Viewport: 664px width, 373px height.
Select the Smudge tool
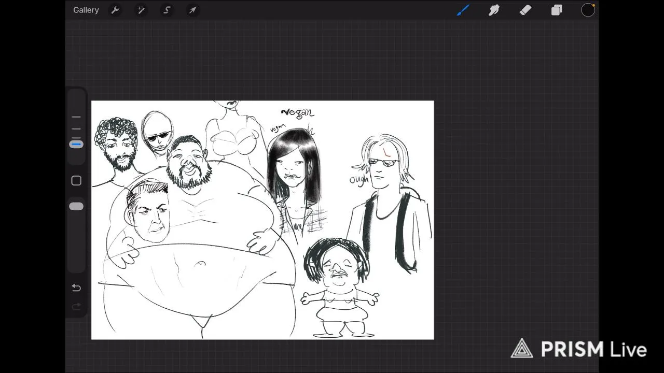tap(494, 10)
